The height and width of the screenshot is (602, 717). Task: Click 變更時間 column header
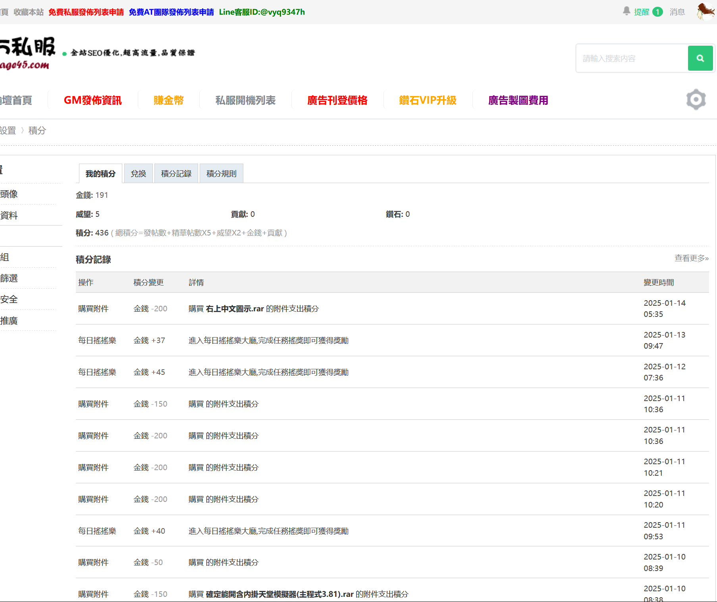(x=659, y=282)
